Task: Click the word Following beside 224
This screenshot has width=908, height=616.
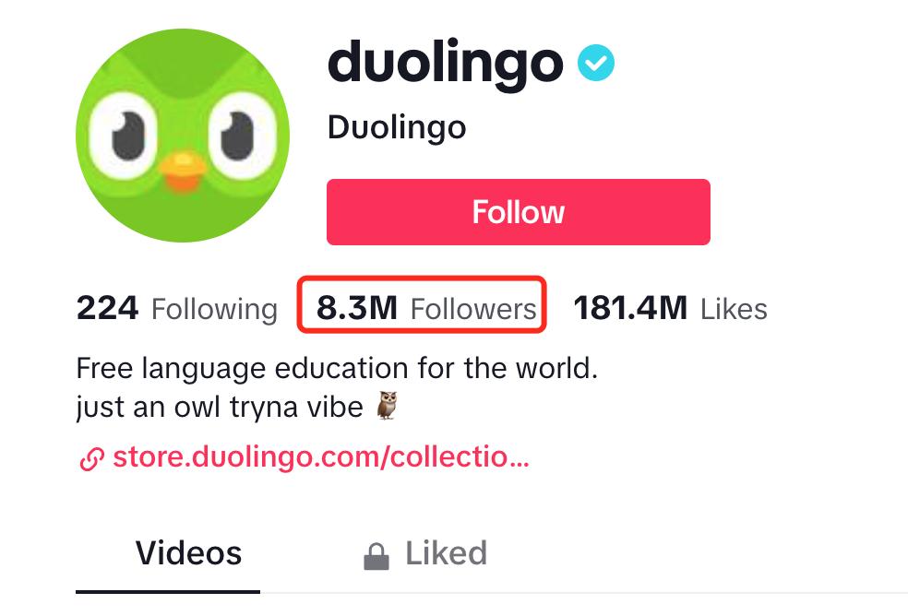Action: [215, 309]
